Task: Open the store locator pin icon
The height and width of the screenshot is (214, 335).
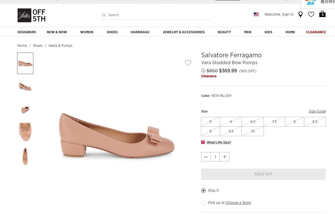Action: 300,14
